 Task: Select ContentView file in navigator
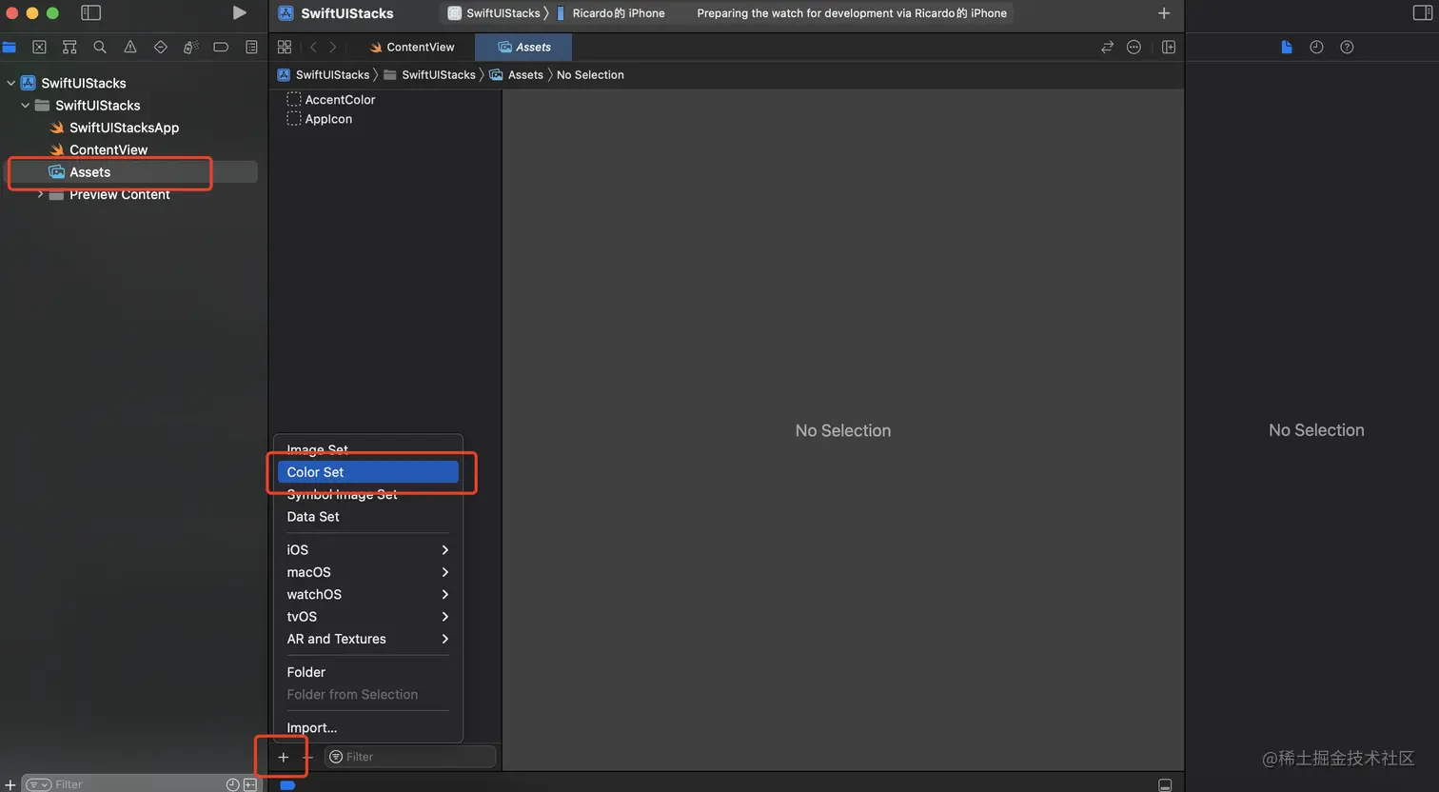(108, 149)
